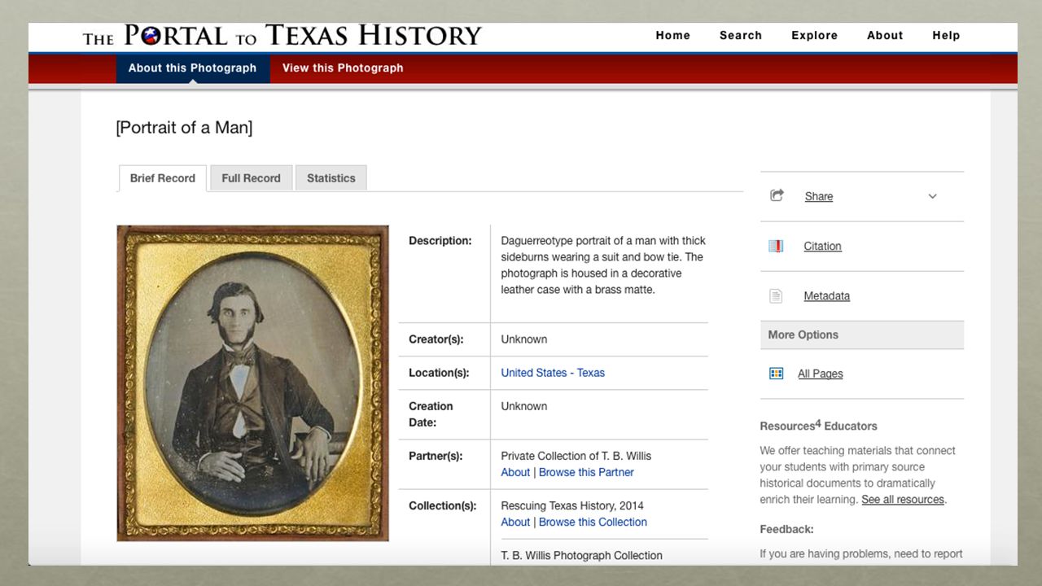
Task: Click Rescuing Texas History, 2014 text
Action: (572, 505)
